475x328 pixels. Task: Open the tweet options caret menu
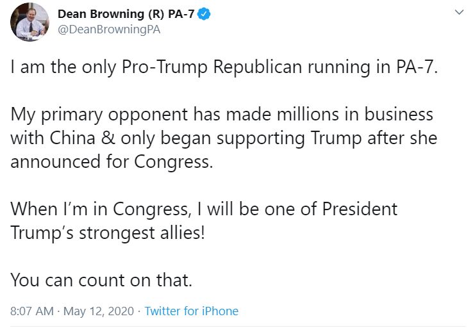pyautogui.click(x=458, y=13)
